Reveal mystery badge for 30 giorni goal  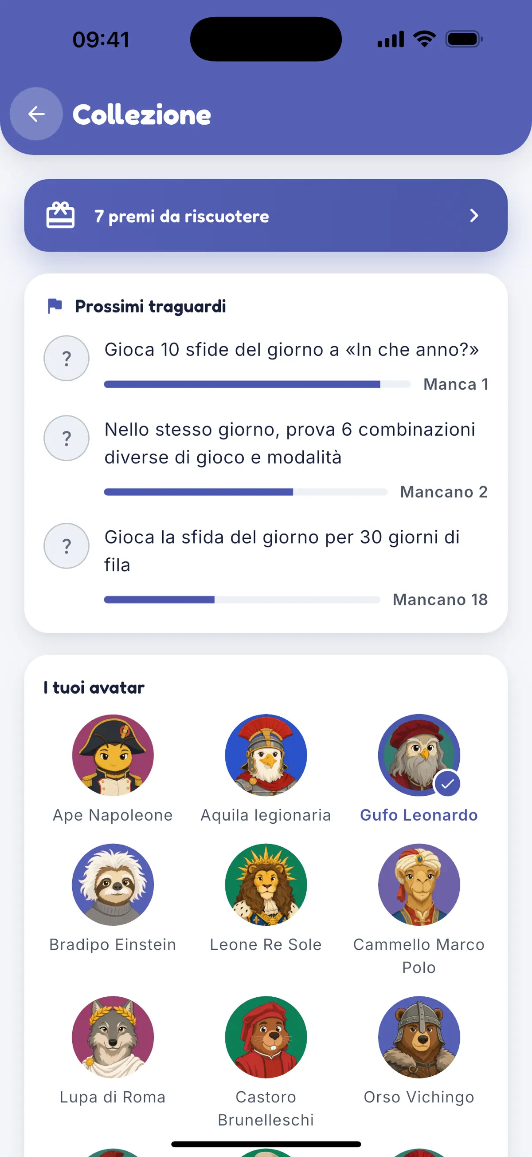click(x=66, y=546)
